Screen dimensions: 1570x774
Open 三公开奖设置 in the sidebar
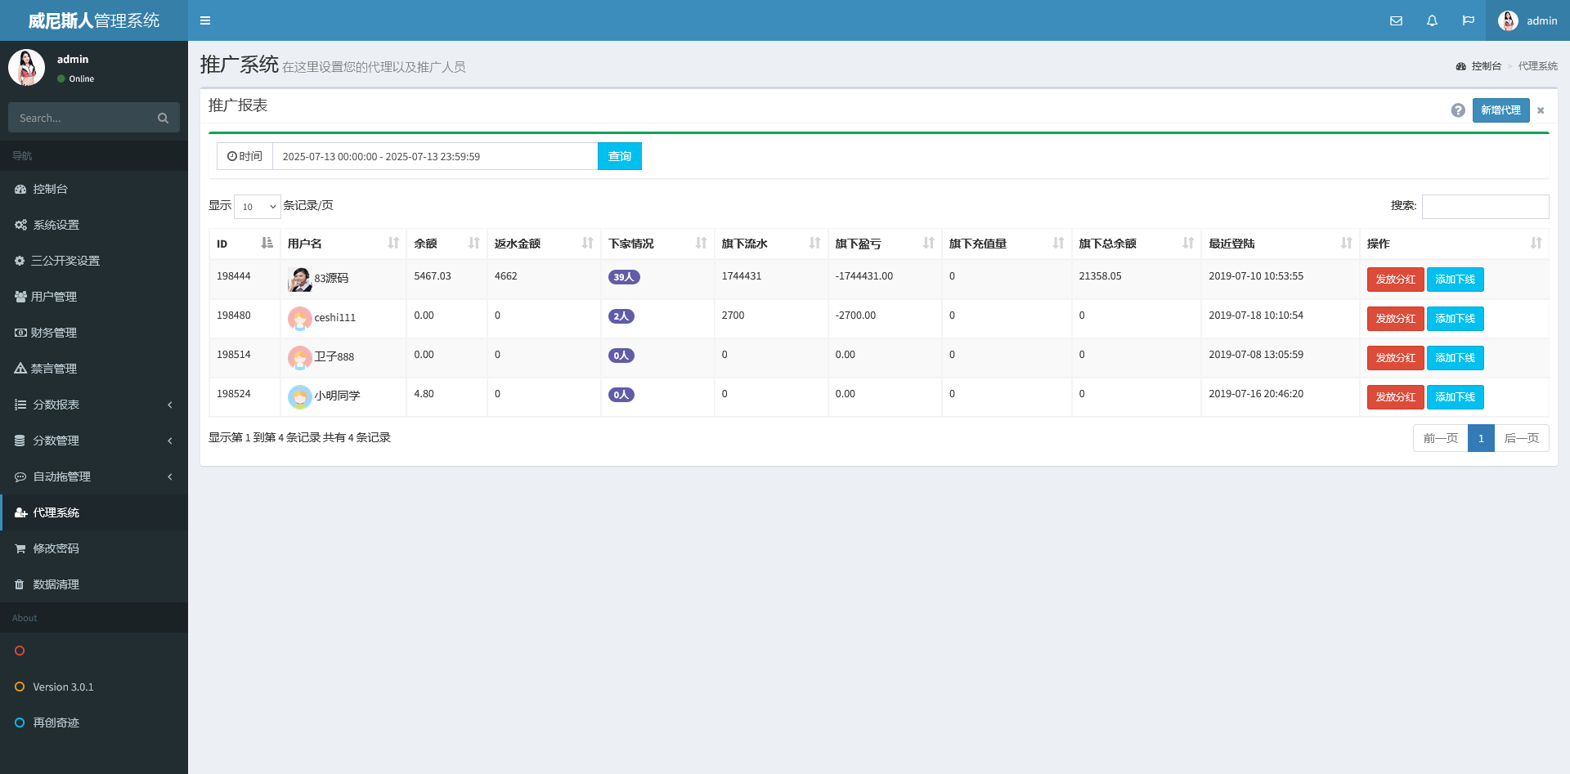tap(94, 261)
